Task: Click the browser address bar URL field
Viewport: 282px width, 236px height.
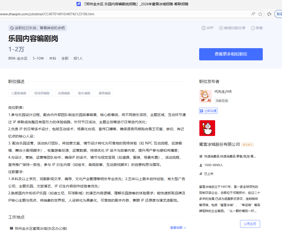Action: click(x=100, y=14)
